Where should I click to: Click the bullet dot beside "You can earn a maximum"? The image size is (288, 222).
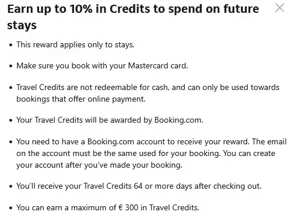coord(10,208)
